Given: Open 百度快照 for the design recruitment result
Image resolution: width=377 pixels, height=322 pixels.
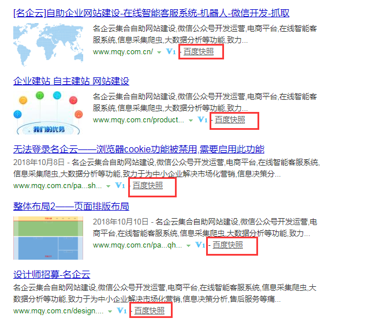Looking at the screenshot, I should coord(150,310).
